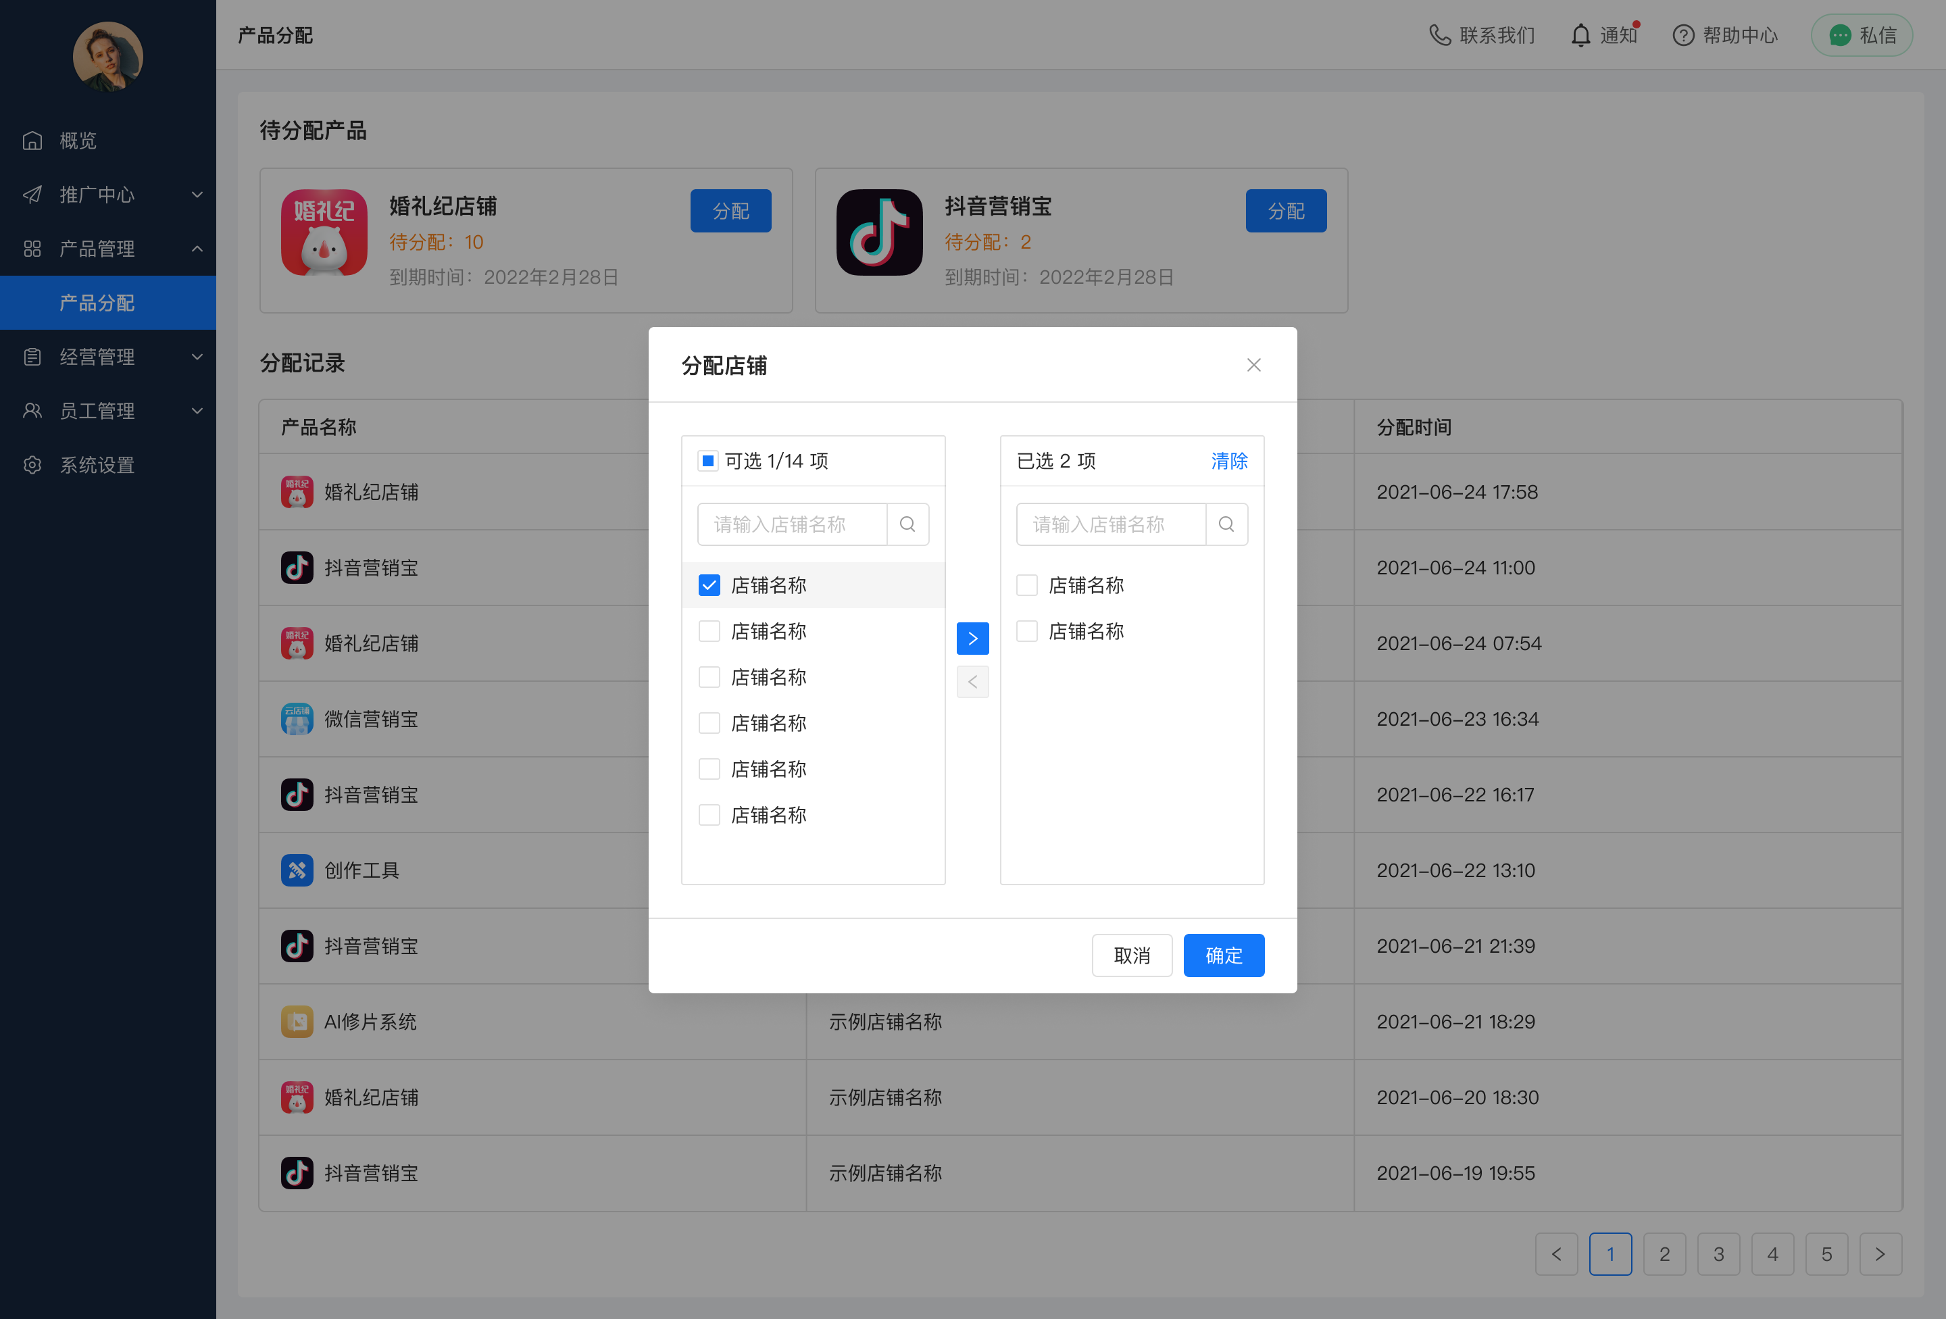1946x1319 pixels.
Task: Open the help center question icon
Action: pos(1683,35)
